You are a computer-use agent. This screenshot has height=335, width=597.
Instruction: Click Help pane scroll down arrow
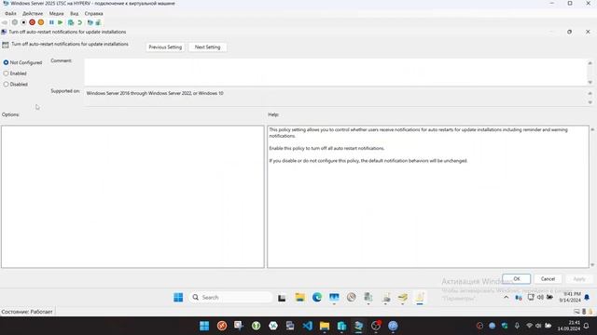pos(592,264)
